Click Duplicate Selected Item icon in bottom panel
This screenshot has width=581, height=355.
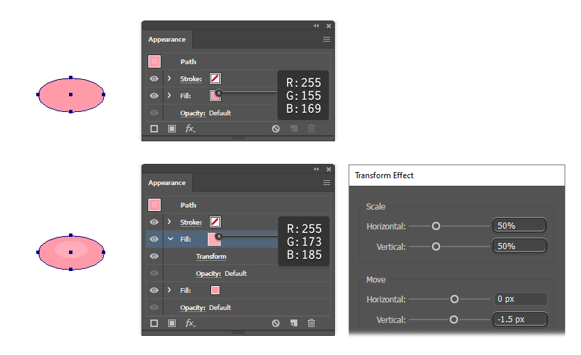(293, 323)
